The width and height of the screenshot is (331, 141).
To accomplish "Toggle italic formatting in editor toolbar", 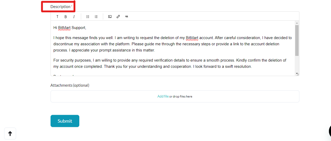I will coord(74,17).
